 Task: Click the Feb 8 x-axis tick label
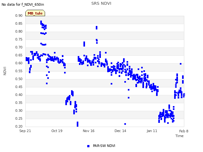(184, 131)
